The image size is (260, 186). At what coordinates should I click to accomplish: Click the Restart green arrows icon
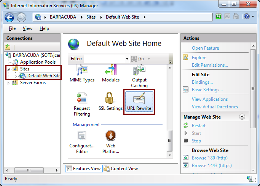[x=186, y=125]
